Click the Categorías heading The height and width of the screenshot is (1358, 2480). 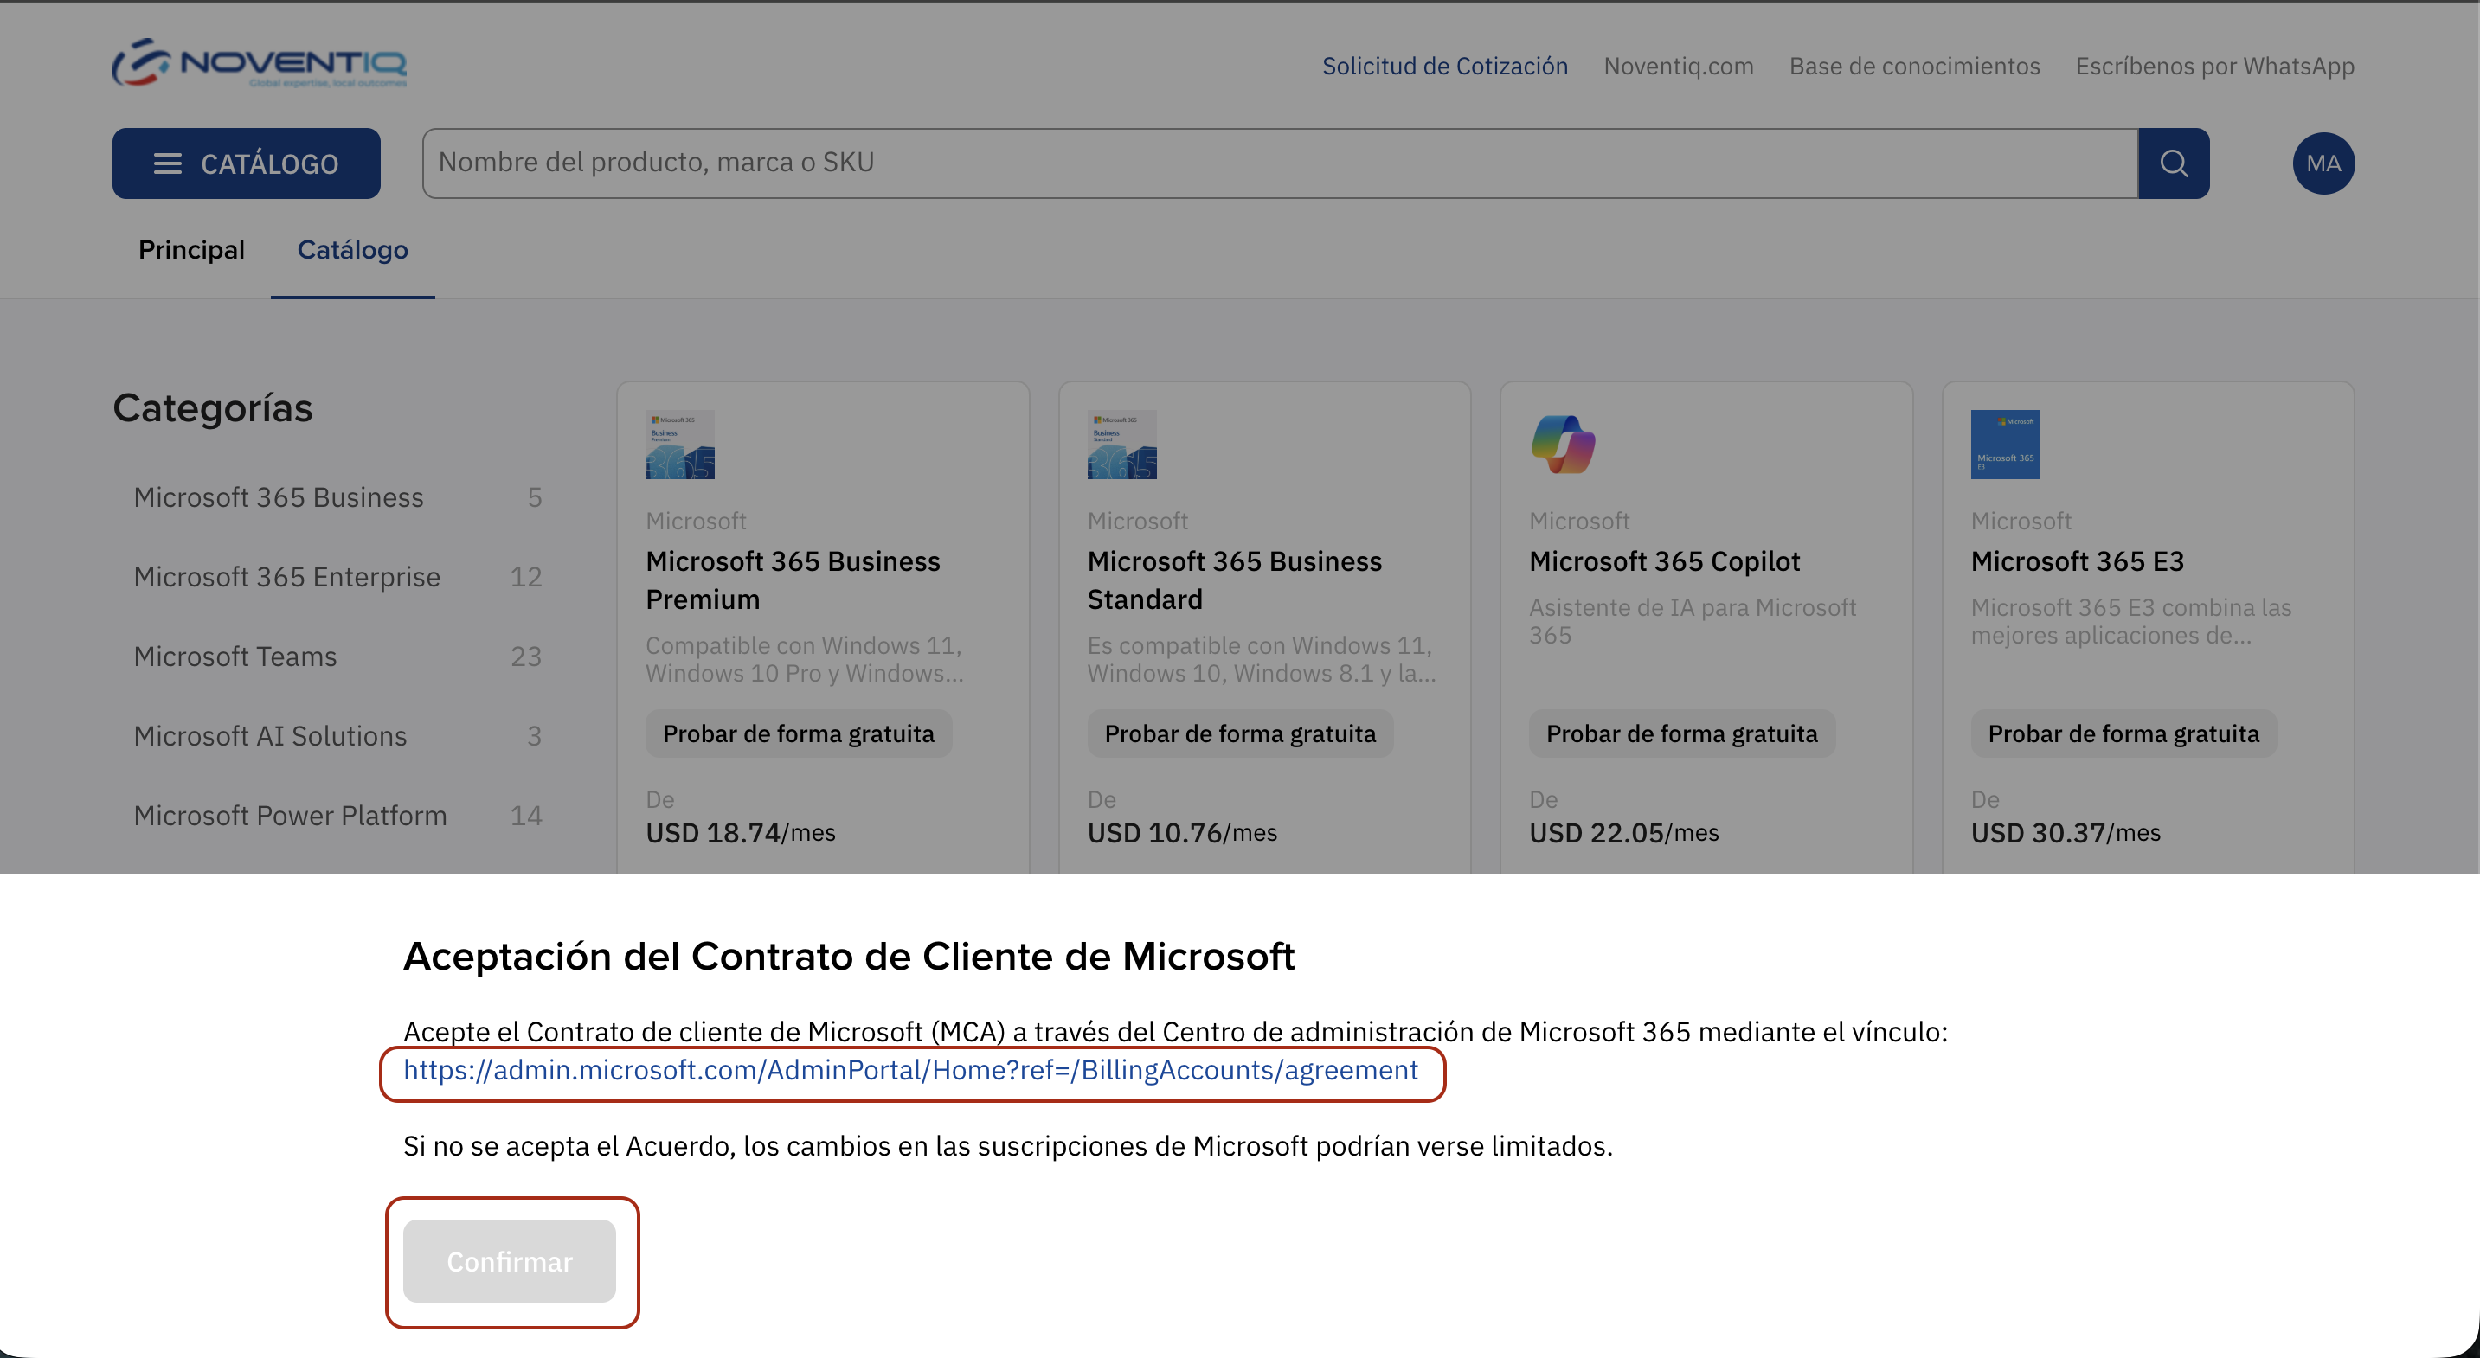(x=213, y=408)
